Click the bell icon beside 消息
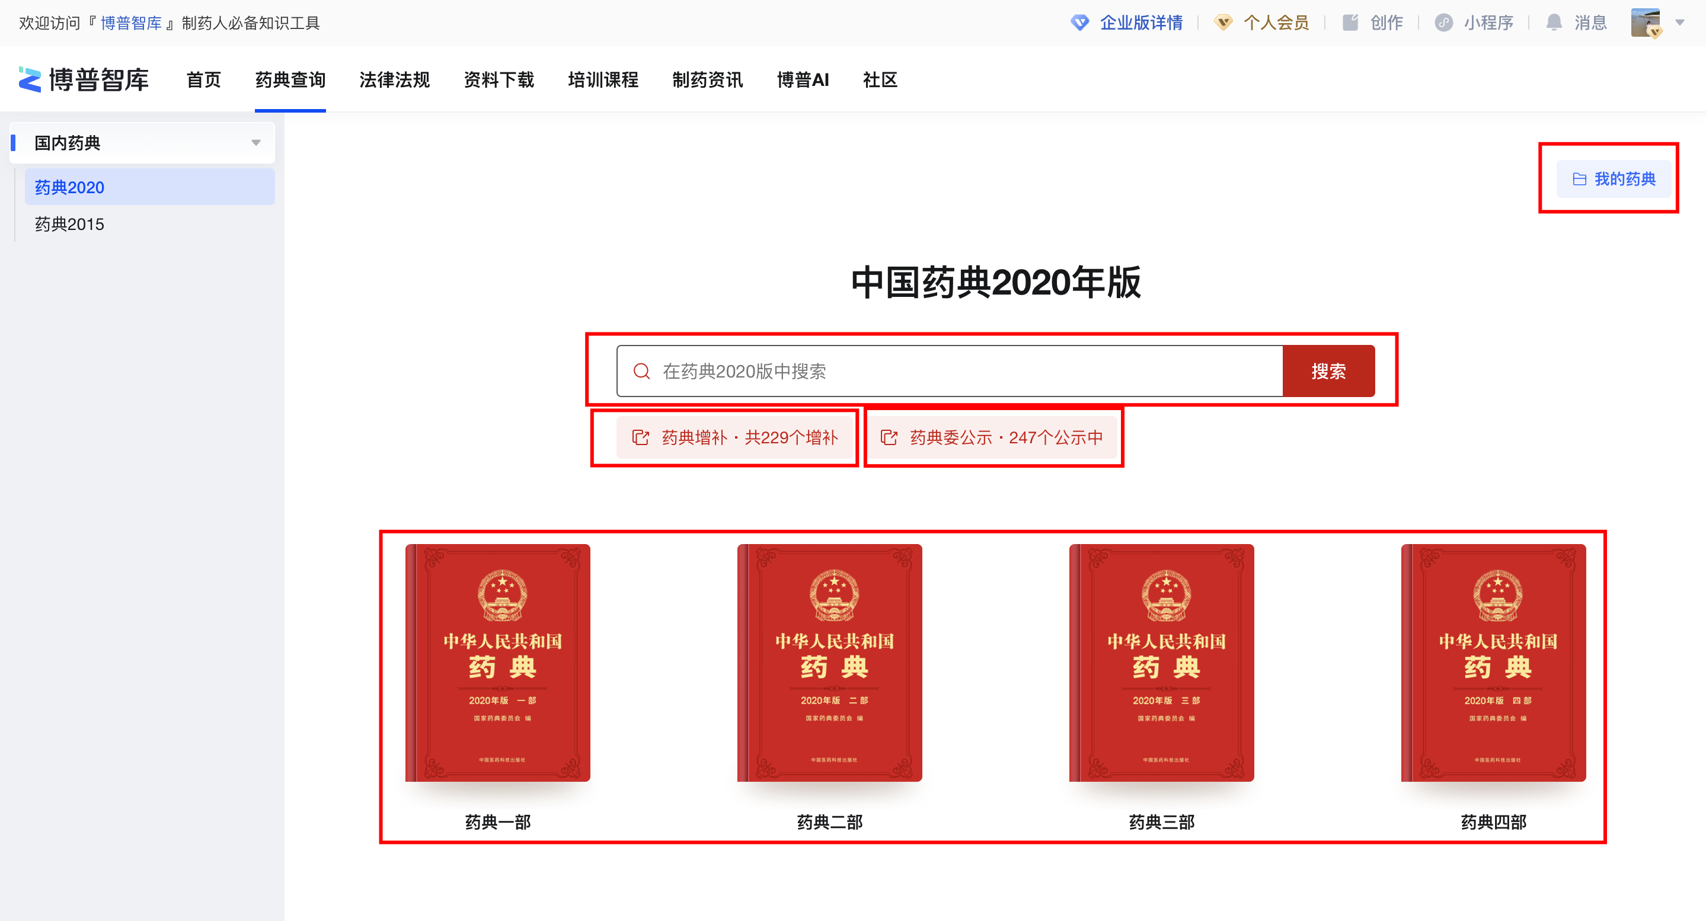 coord(1554,23)
